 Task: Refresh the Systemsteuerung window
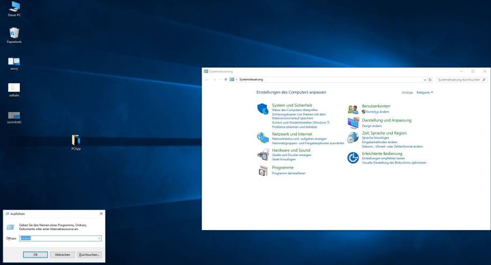[430, 80]
